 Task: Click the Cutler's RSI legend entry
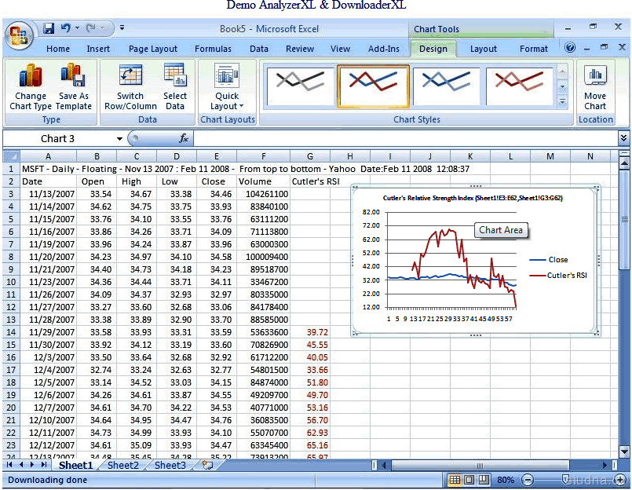coord(558,276)
